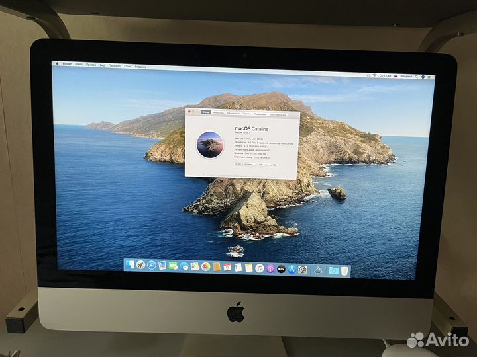Launch Launchpad rocket icon in dock
The height and width of the screenshot is (357, 477).
pyautogui.click(x=140, y=265)
